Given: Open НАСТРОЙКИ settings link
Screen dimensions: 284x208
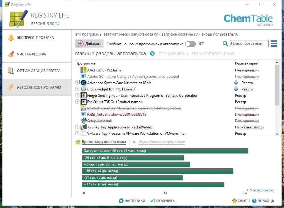Looking at the screenshot, I should point(132,201).
